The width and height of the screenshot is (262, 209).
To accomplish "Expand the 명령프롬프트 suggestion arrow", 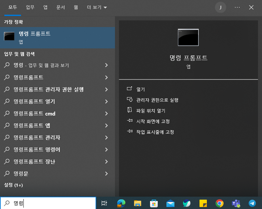I will click(x=106, y=77).
